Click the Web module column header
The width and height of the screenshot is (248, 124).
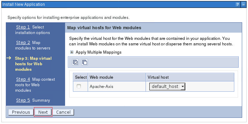pos(117,77)
